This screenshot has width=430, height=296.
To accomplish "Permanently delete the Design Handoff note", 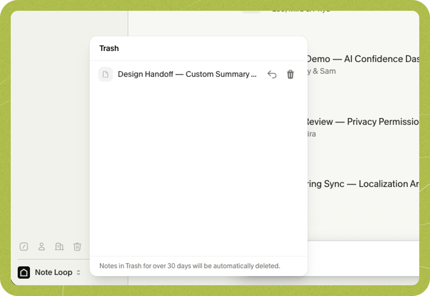I will (x=290, y=74).
